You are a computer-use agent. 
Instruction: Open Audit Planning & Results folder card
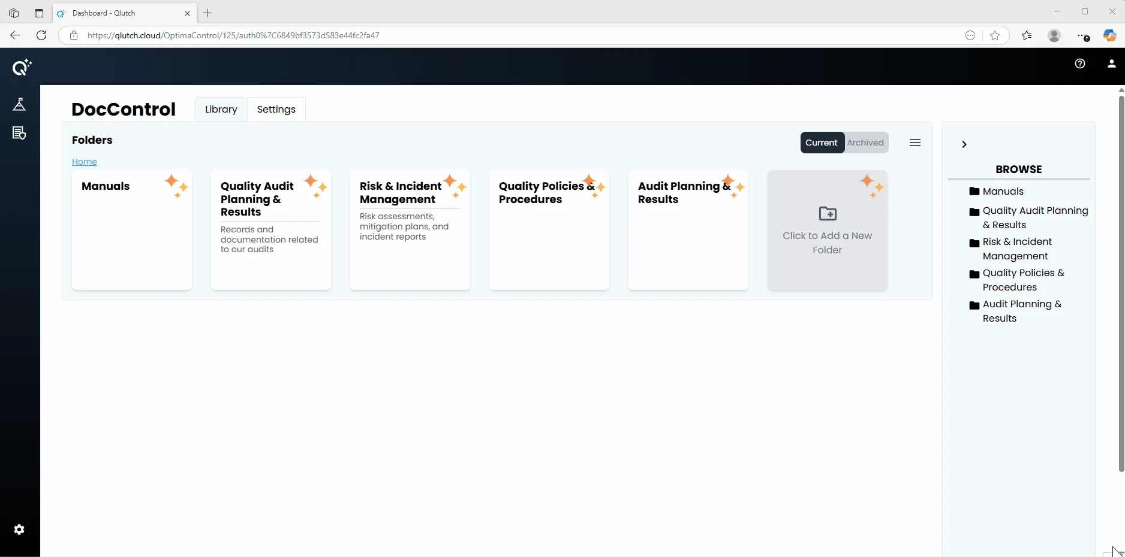point(688,231)
